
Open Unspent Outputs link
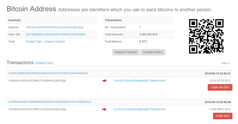click(55, 42)
